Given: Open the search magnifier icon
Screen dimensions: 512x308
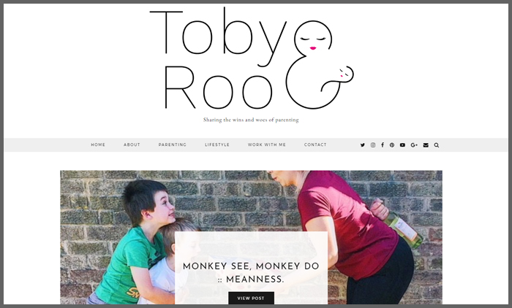Looking at the screenshot, I should (x=436, y=145).
